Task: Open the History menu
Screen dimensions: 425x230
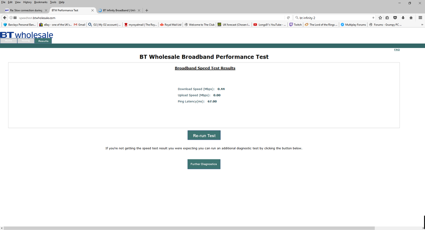Action: (27, 2)
